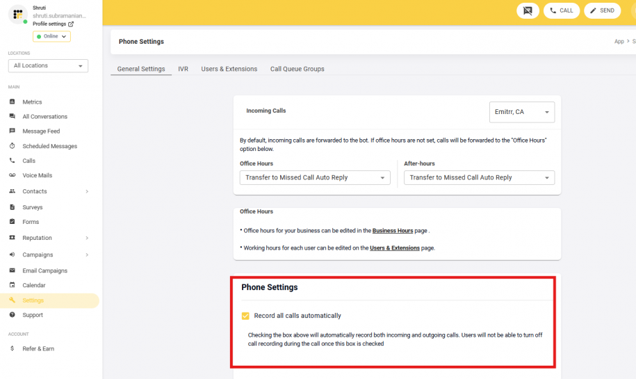636x379 pixels.
Task: Click the Calls phone icon in sidebar
Action: (13, 161)
